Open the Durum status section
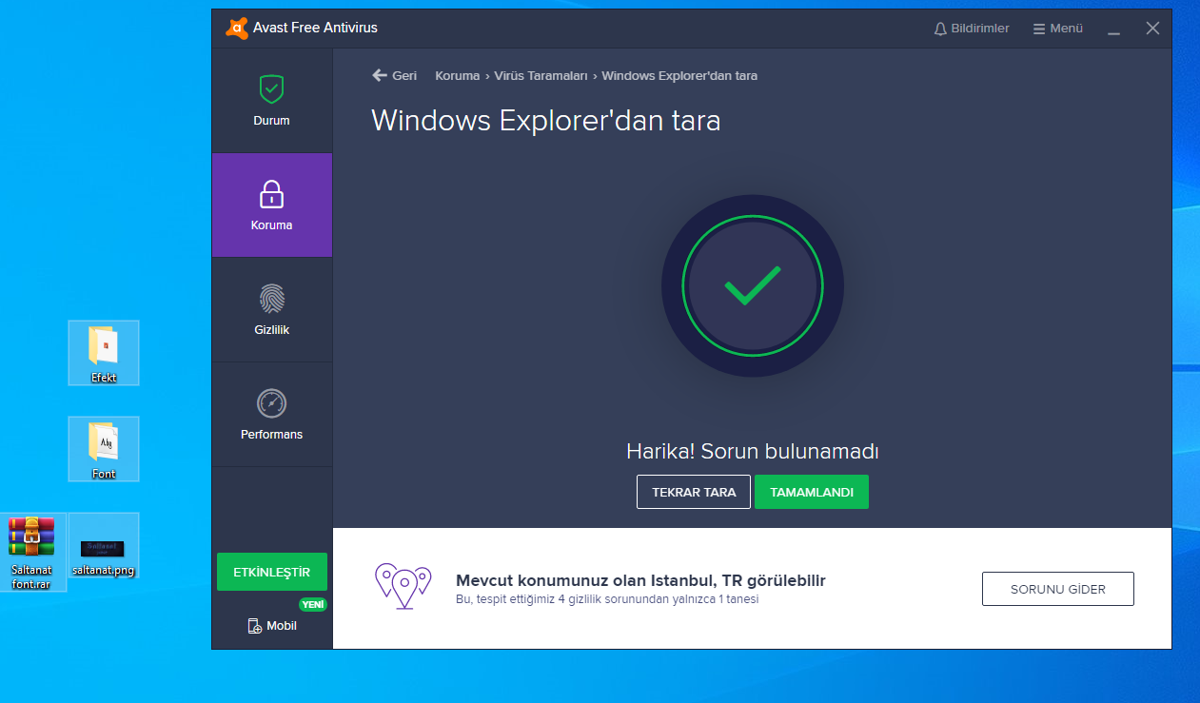Screen dimensions: 1200x703 pyautogui.click(x=271, y=101)
